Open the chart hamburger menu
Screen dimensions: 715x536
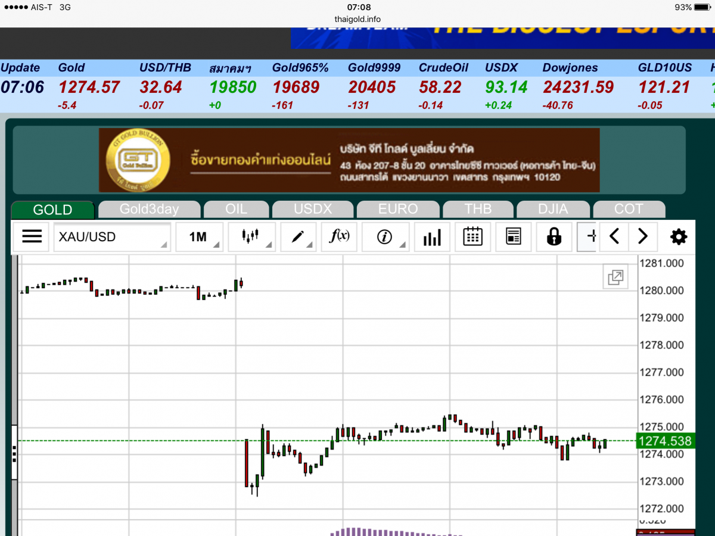32,237
